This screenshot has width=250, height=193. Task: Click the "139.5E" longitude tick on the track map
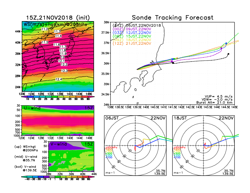tap(137, 107)
